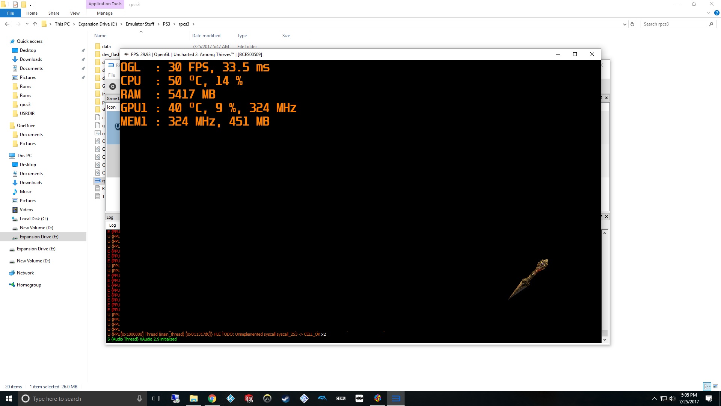The width and height of the screenshot is (721, 406).
Task: Open Task View on the taskbar
Action: point(156,398)
